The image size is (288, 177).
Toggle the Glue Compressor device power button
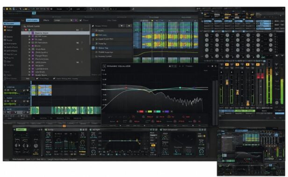coord(161,130)
